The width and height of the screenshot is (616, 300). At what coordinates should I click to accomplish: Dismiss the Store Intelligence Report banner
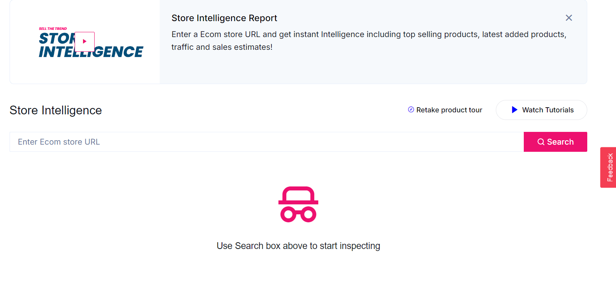[x=569, y=18]
